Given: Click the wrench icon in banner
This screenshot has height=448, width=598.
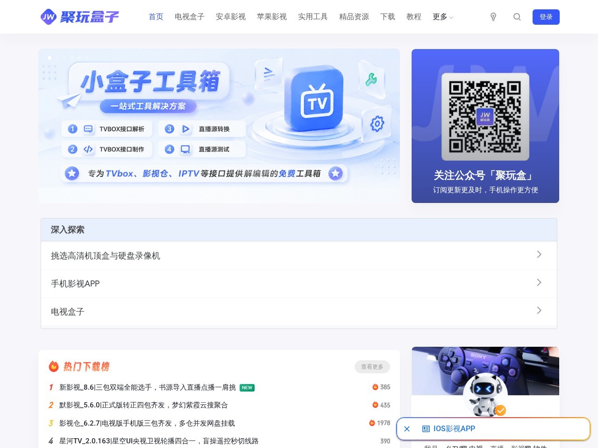Looking at the screenshot, I should coord(371,80).
